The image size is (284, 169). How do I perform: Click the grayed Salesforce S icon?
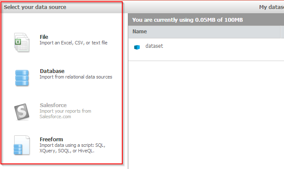22,112
